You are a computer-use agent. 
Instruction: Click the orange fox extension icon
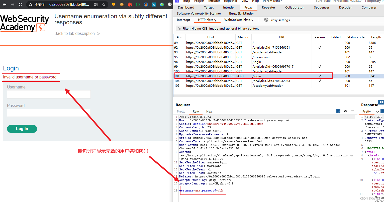[x=114, y=4]
